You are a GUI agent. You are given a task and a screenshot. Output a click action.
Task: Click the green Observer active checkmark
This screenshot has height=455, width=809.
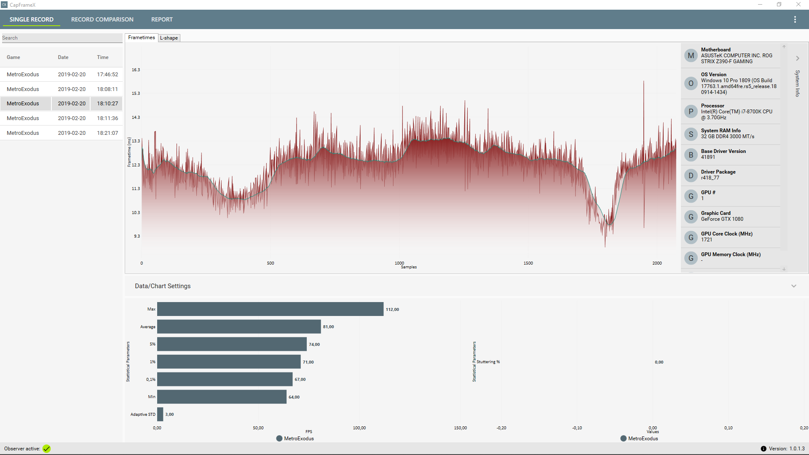46,449
